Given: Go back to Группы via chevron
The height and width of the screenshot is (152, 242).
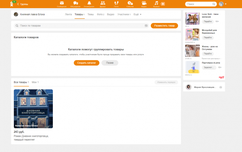Looking at the screenshot, I should tap(18, 4).
